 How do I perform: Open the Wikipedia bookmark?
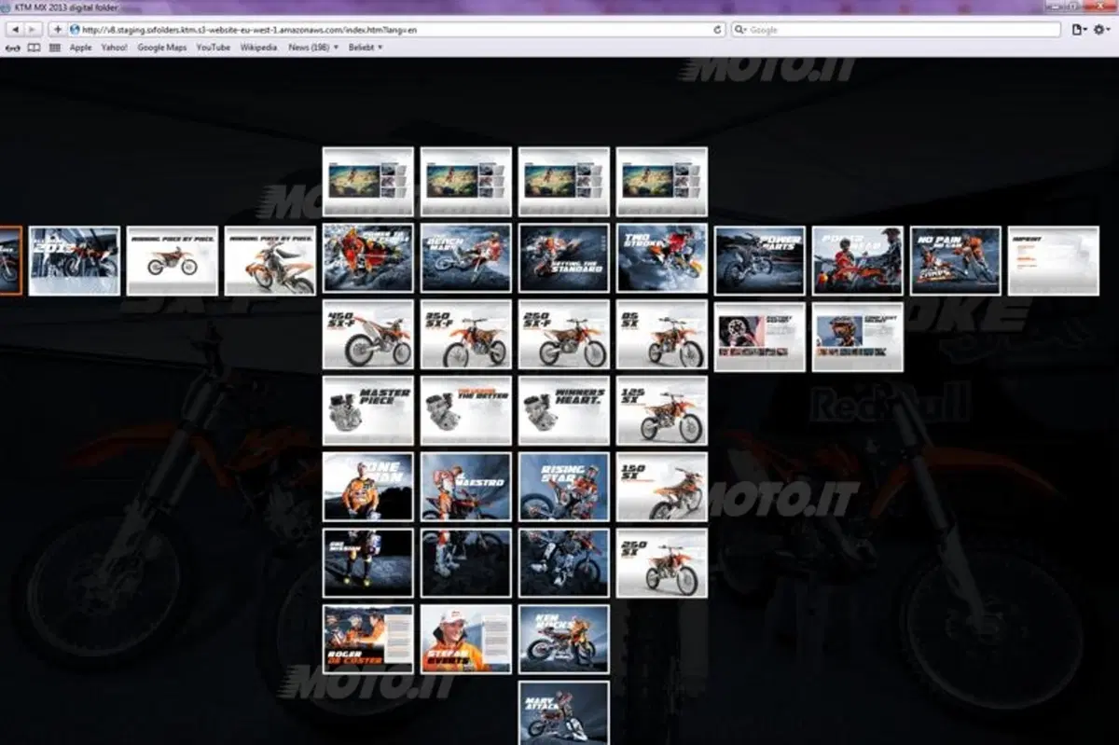[x=258, y=48]
